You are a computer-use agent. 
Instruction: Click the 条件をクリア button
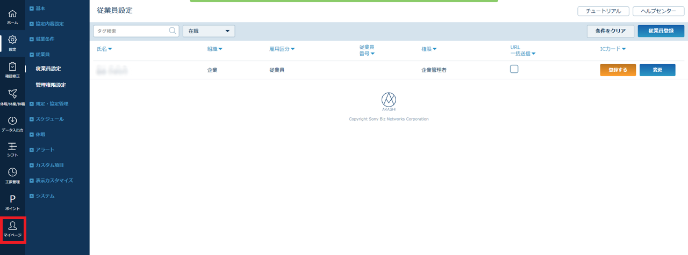pos(610,31)
